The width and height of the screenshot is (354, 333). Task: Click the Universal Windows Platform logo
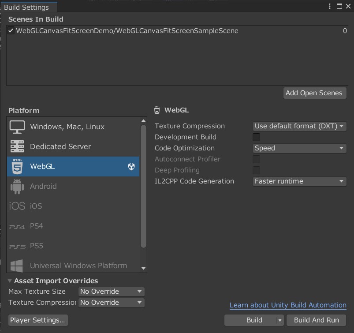pos(17,266)
